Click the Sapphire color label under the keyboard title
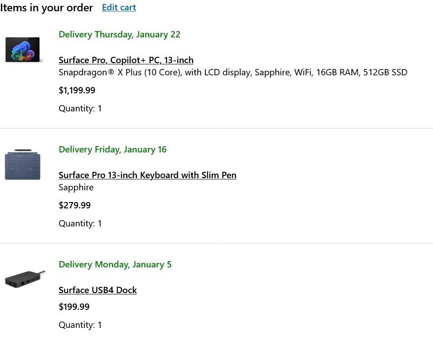Screen dimensions: 433x345 coord(76,187)
